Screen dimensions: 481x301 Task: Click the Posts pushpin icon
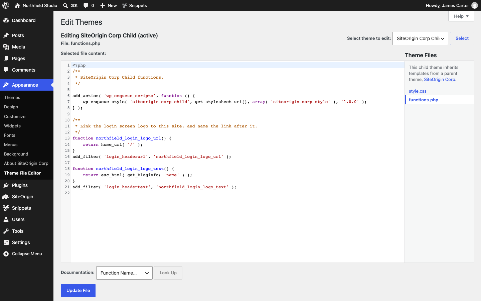[6, 35]
